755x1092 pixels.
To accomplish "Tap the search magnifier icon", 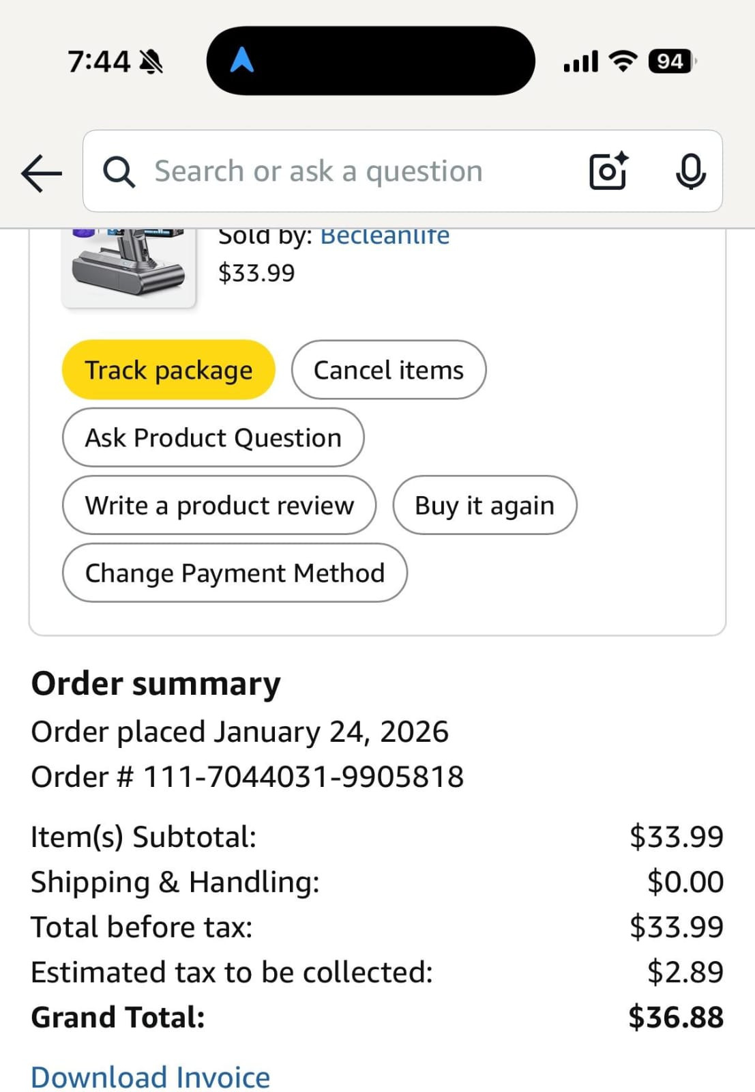I will click(119, 172).
